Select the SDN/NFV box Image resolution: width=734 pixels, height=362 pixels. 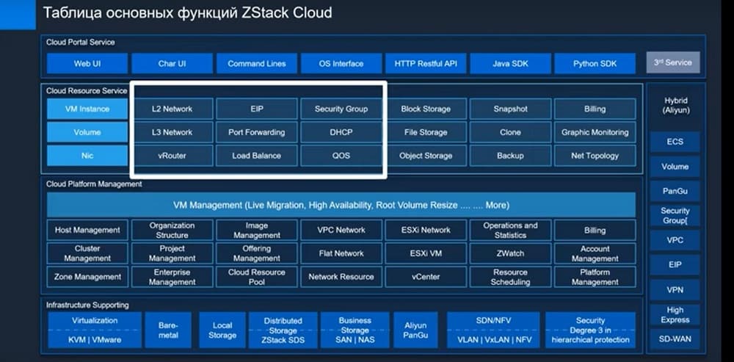pos(493,330)
